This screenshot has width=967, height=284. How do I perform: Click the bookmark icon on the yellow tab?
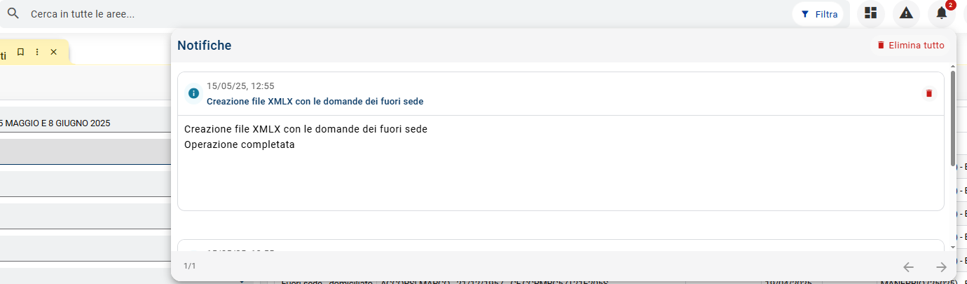click(20, 52)
